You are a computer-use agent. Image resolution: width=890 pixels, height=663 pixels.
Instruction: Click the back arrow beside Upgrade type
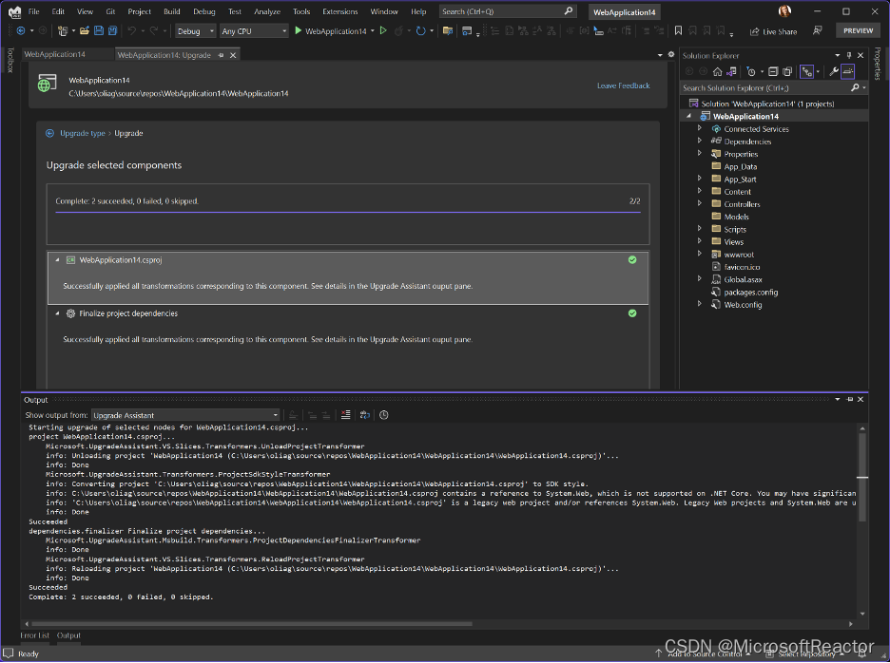pyautogui.click(x=50, y=133)
